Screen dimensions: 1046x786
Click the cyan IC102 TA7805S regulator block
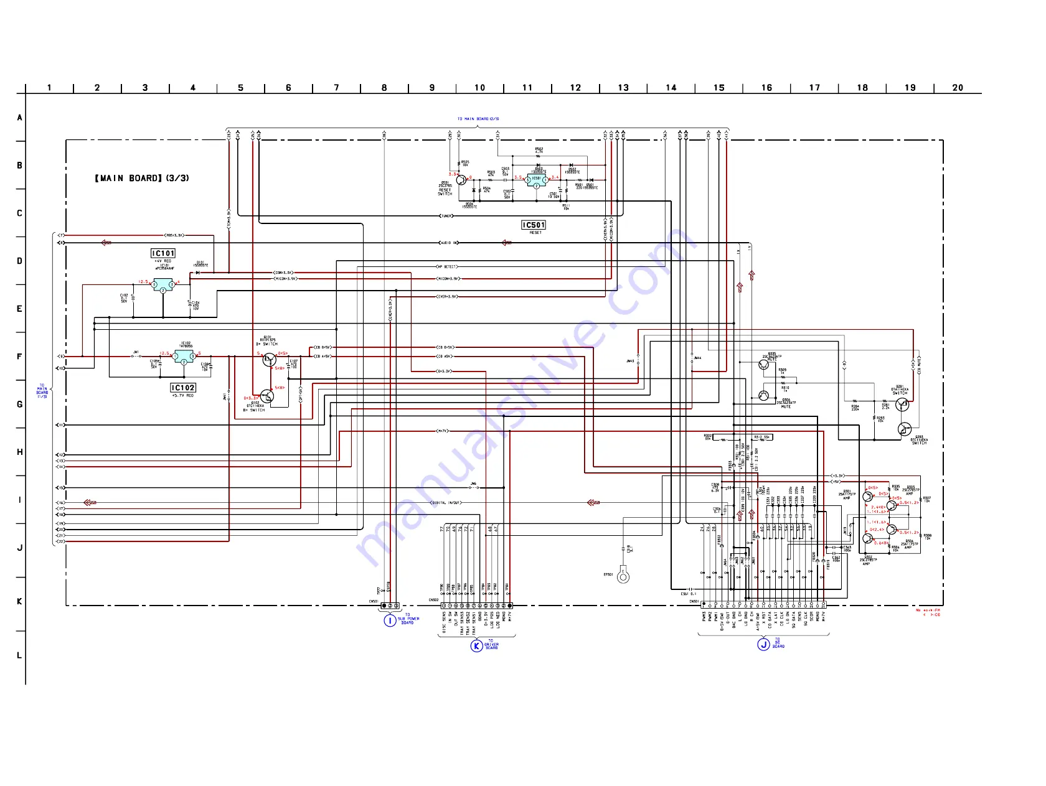tap(184, 357)
